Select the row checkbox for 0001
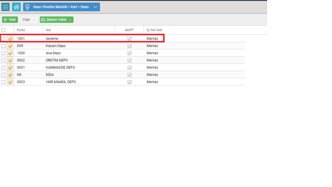Image resolution: width=332 pixels, height=187 pixels. [x=3, y=68]
